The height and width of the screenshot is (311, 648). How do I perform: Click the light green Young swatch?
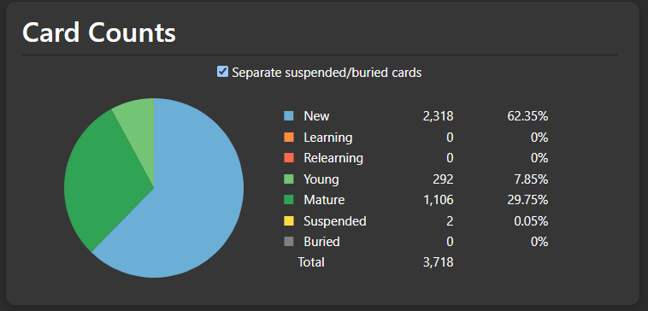289,179
